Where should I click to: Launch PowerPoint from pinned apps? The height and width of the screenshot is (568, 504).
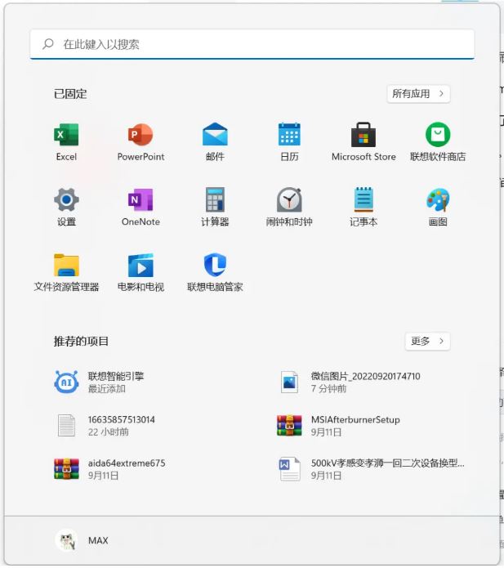coord(140,142)
